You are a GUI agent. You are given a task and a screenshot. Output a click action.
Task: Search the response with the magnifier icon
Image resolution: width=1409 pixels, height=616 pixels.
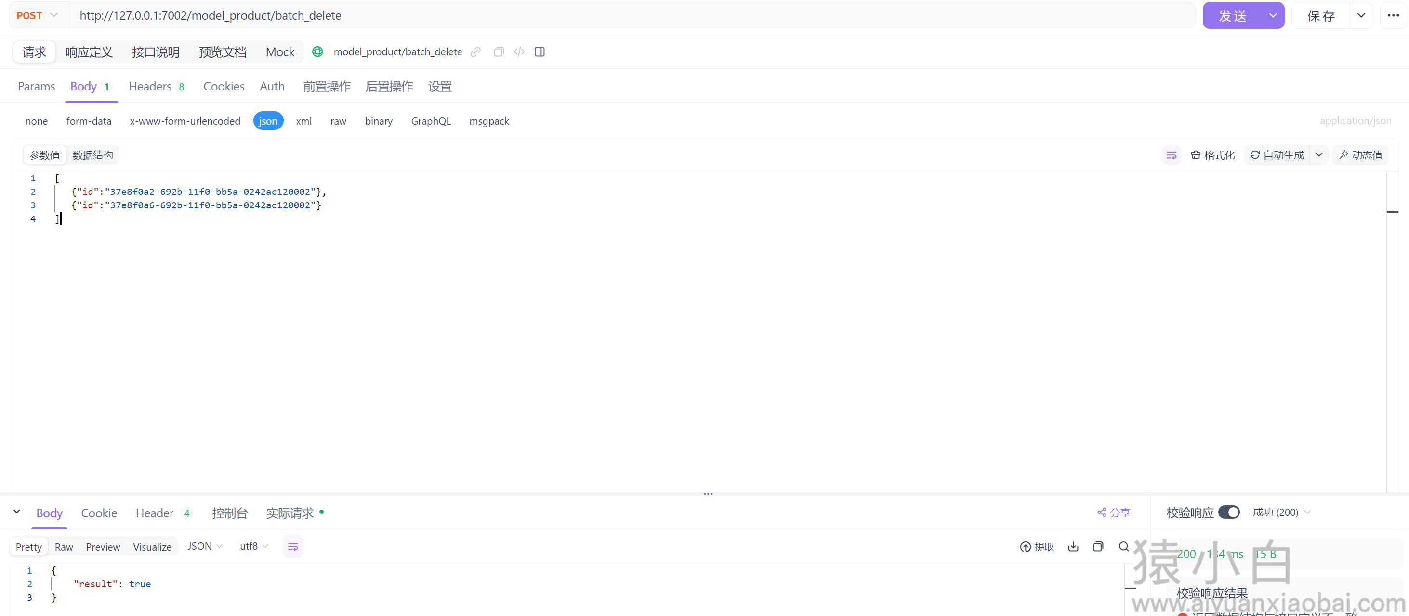point(1123,547)
